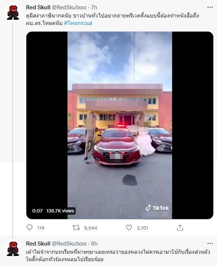Open the share icon under video
This screenshot has height=266, width=217.
[x=180, y=227]
